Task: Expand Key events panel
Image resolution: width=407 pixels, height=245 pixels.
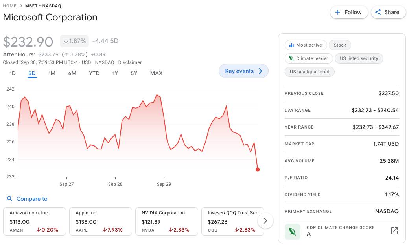Action: pyautogui.click(x=243, y=71)
